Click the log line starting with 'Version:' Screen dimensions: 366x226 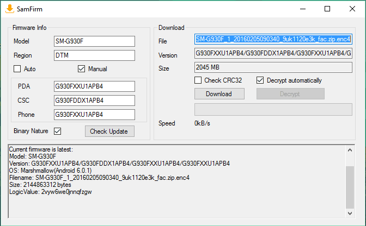(x=119, y=164)
